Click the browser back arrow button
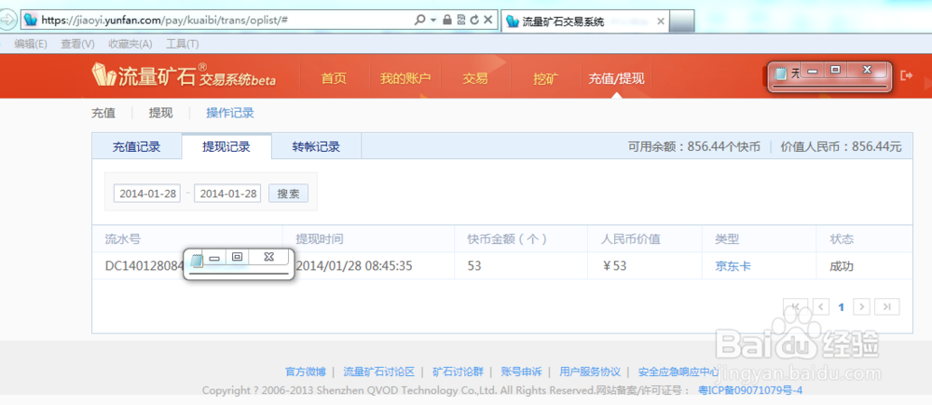The image size is (932, 405). pos(7,20)
